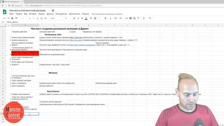Decrease decimal places
The image size is (224, 126).
click(x=37, y=18)
